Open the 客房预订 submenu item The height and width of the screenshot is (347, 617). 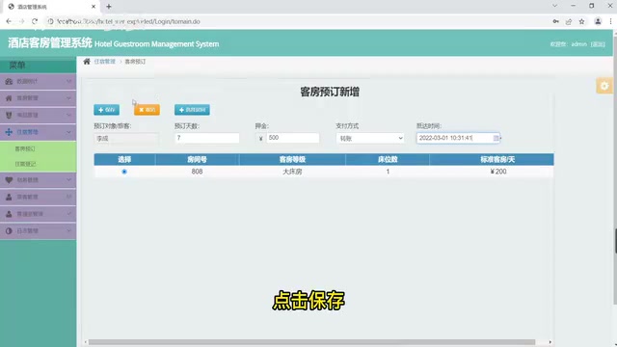click(25, 148)
